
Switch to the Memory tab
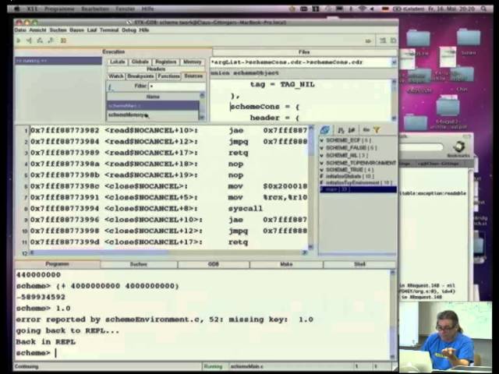pyautogui.click(x=193, y=62)
